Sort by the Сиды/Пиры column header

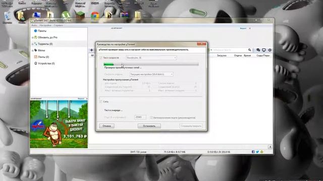coord(263,56)
